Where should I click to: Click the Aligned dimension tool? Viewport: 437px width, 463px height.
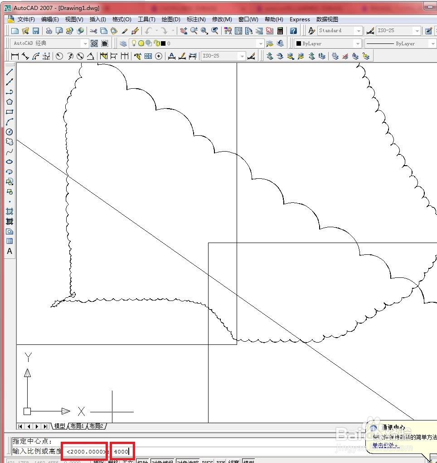25,56
